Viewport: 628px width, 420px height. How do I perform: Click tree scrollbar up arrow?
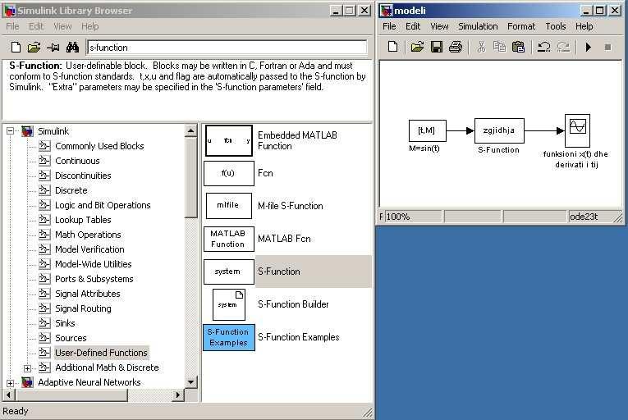pos(191,130)
